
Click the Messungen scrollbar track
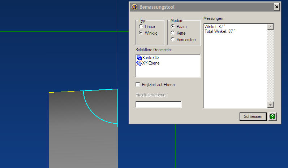[270, 66]
